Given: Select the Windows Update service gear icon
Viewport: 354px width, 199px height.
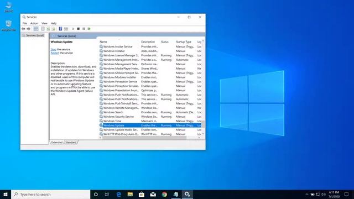Looking at the screenshot, I should pyautogui.click(x=101, y=125).
